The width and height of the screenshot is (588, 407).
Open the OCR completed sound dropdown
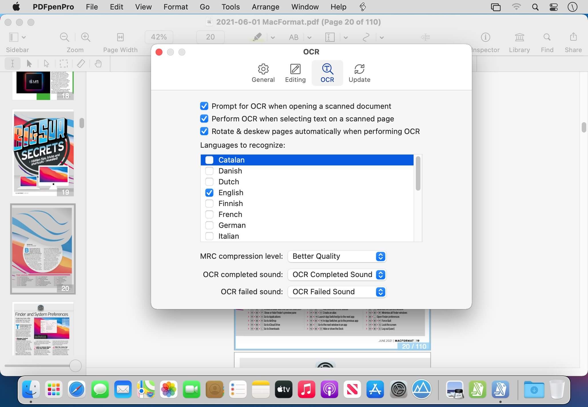pos(337,275)
